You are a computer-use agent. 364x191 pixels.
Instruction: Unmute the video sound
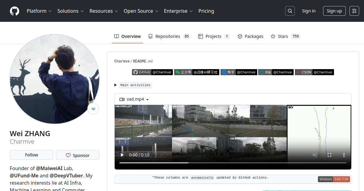pyautogui.click(x=315, y=155)
